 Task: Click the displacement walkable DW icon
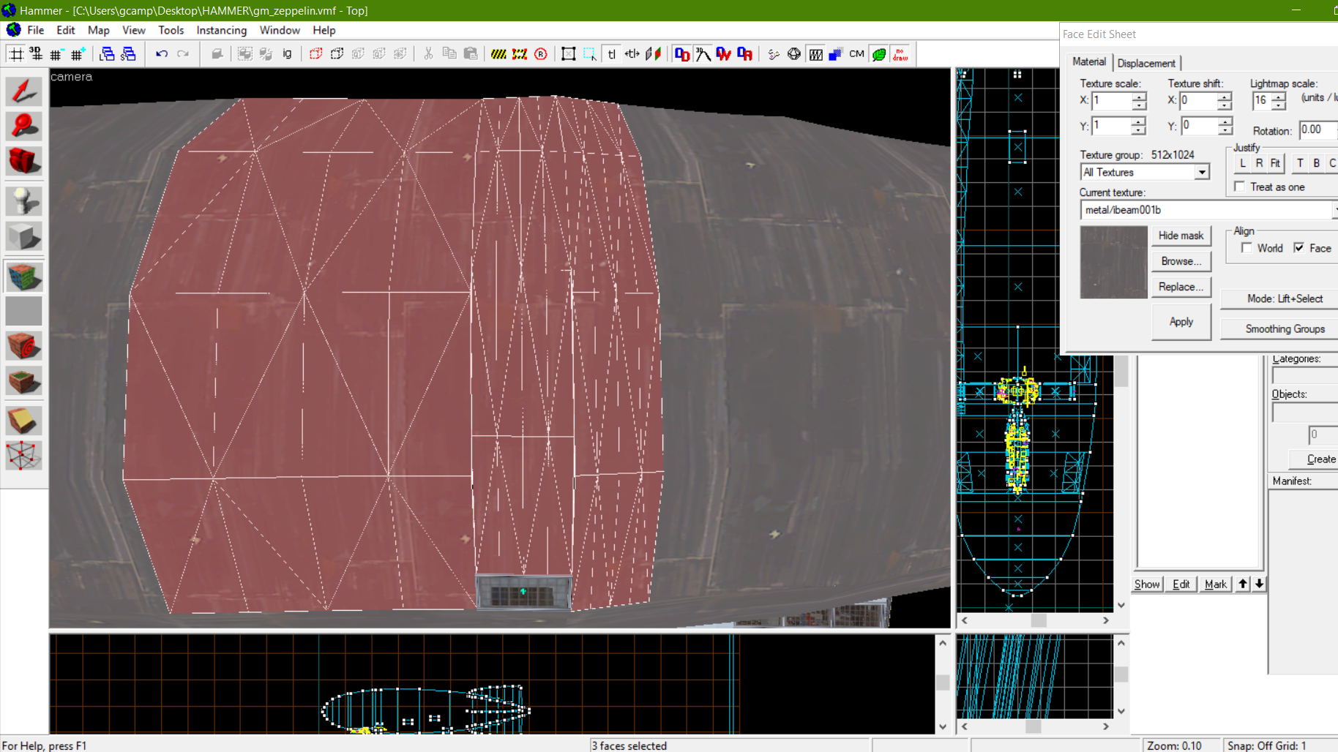(724, 54)
